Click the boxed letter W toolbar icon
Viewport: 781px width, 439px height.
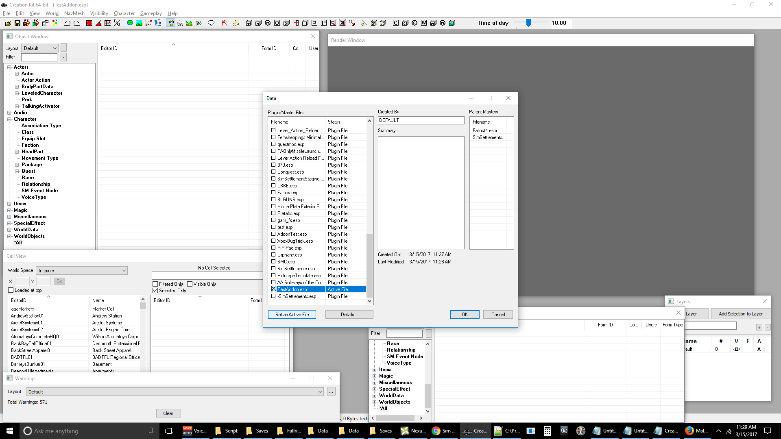(423, 23)
